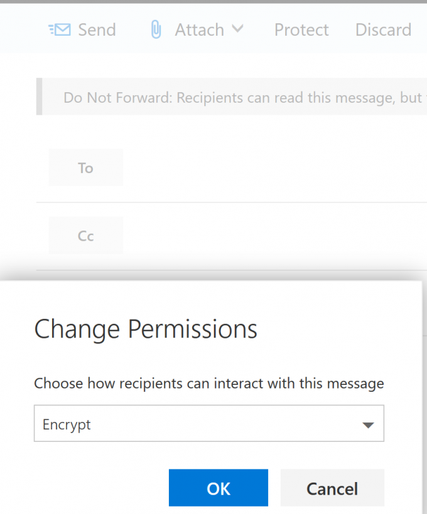Open the Encrypt permissions dropdown
Image resolution: width=427 pixels, height=514 pixels.
tap(208, 423)
